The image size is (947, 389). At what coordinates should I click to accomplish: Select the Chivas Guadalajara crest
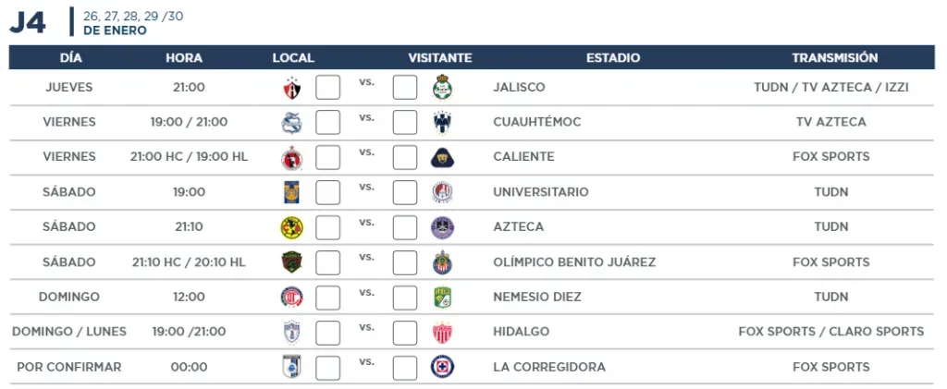443,262
